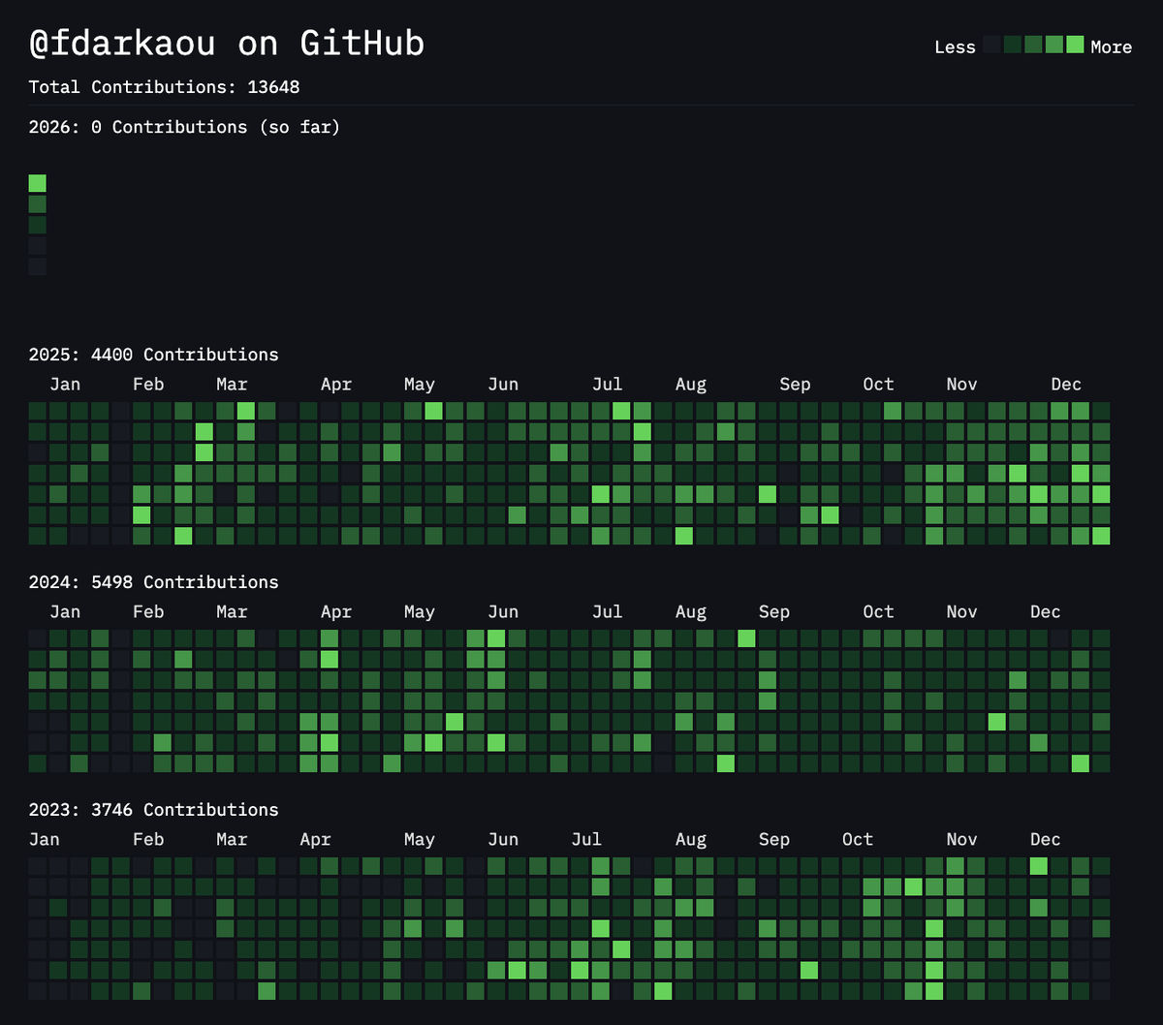Click the 'Apr' label in the 2025 graph

click(336, 385)
